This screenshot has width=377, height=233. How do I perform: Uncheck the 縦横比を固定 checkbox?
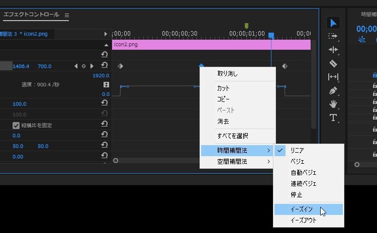pyautogui.click(x=16, y=125)
